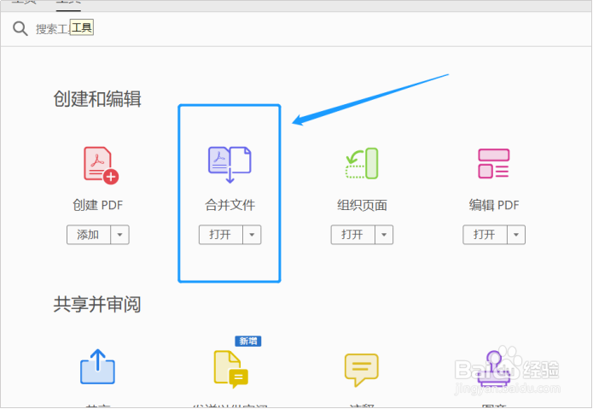Click the 创建和编辑 section heading
The width and height of the screenshot is (593, 409).
(x=97, y=99)
